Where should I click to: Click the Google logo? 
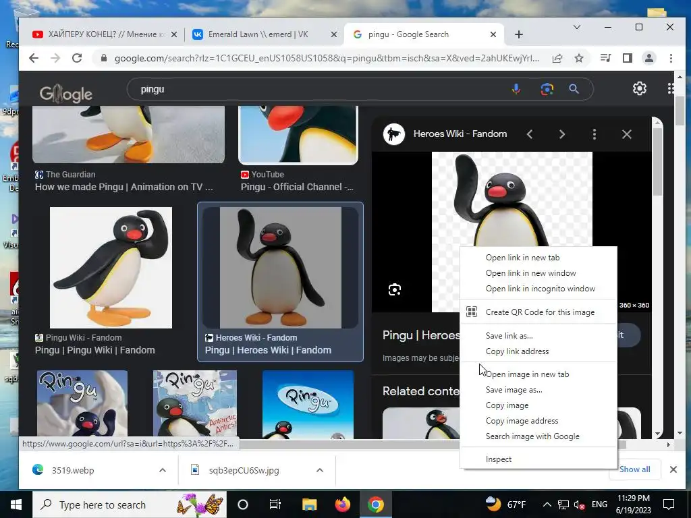tap(65, 93)
